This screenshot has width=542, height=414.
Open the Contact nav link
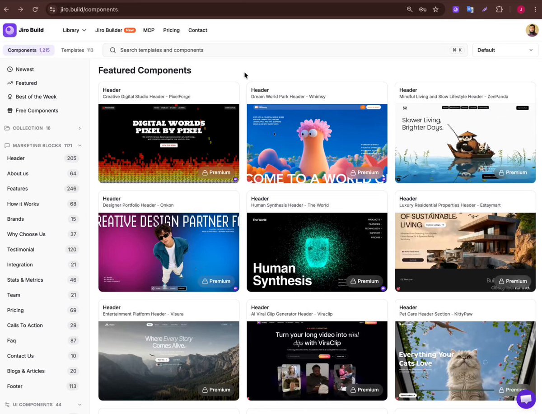(198, 30)
